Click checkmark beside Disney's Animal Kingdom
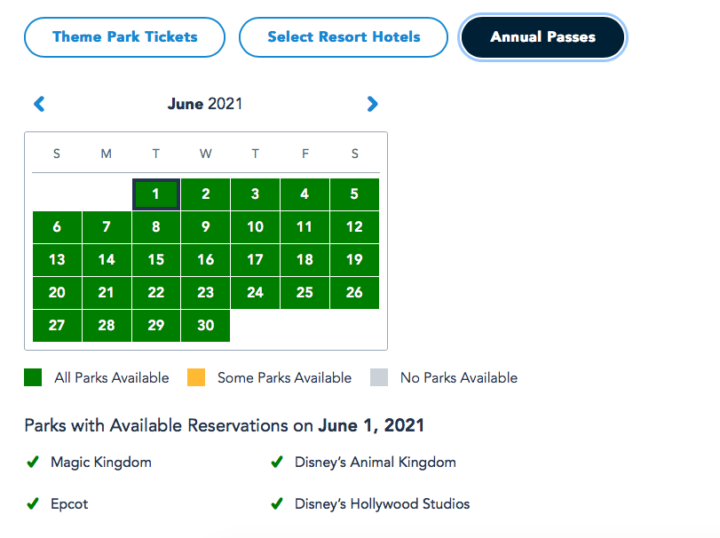 click(277, 463)
